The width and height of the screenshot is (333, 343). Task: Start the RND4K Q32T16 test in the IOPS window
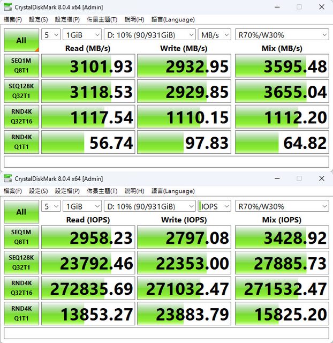pyautogui.click(x=21, y=289)
